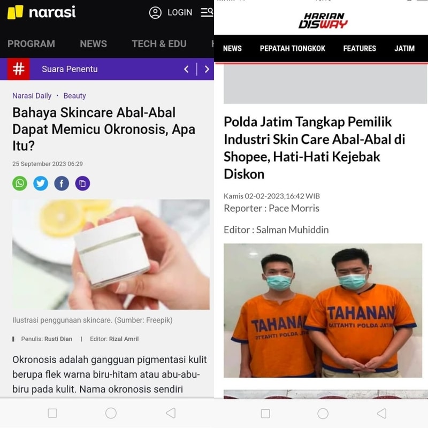The width and height of the screenshot is (428, 428).
Task: Open the JATIM tab
Action: [x=404, y=49]
